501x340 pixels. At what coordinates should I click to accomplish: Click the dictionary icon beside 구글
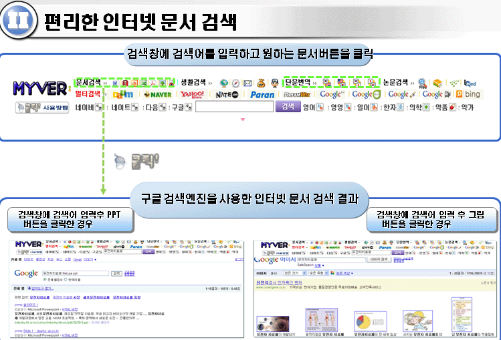(189, 108)
